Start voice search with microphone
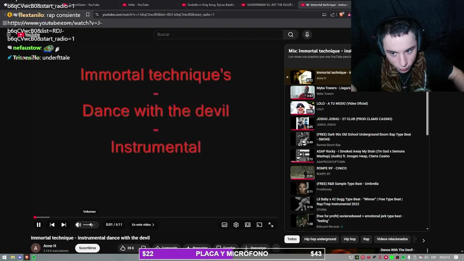464x261 pixels. [307, 34]
